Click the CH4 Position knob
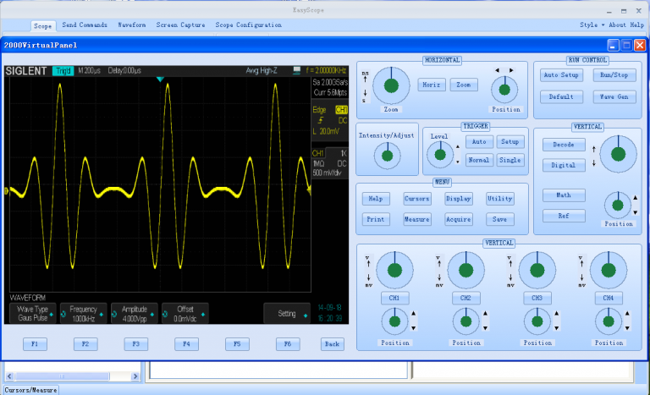Image resolution: width=650 pixels, height=395 pixels. [x=608, y=321]
